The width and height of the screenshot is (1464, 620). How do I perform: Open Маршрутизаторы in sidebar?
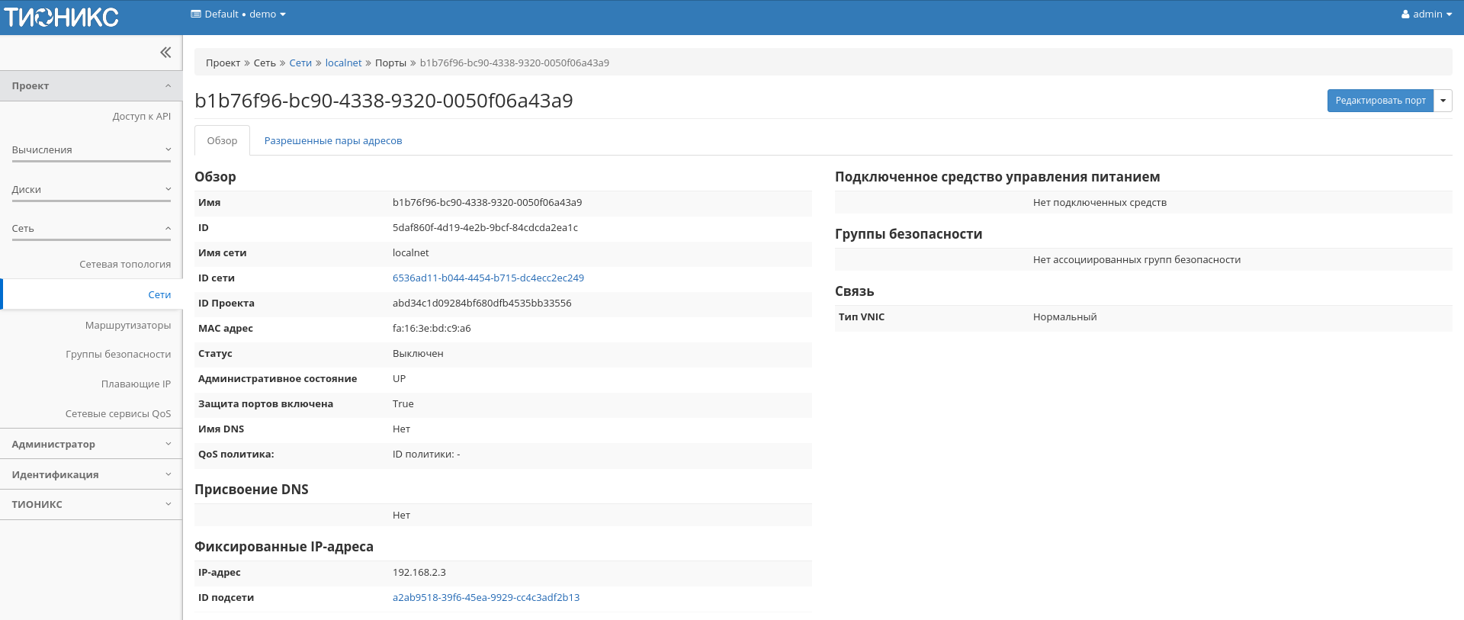[128, 326]
